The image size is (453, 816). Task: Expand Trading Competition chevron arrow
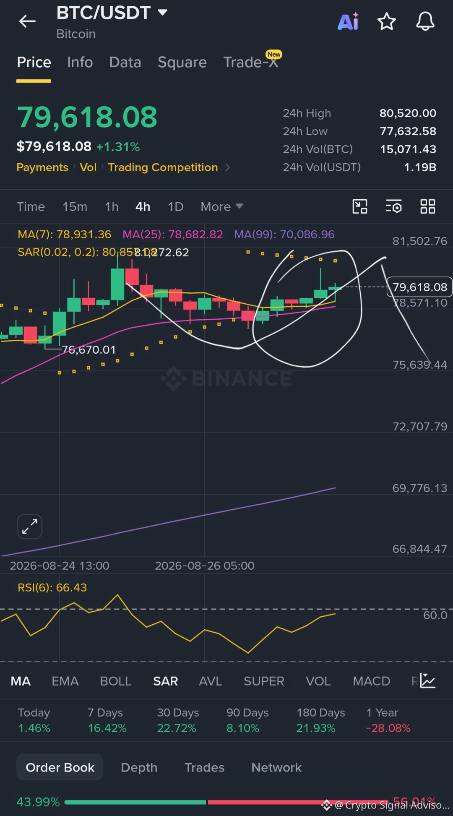tap(228, 167)
